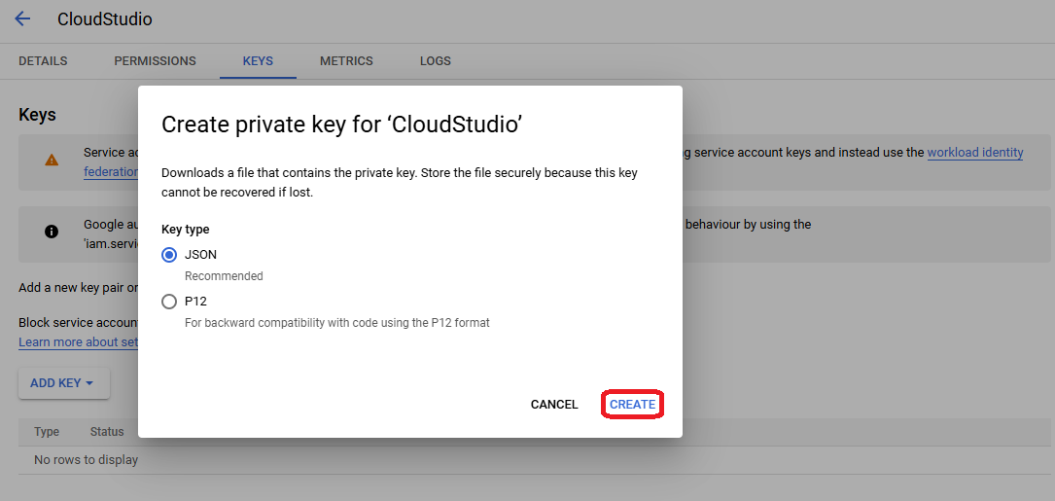
Task: Open the Learn more about setting link
Action: pyautogui.click(x=78, y=342)
